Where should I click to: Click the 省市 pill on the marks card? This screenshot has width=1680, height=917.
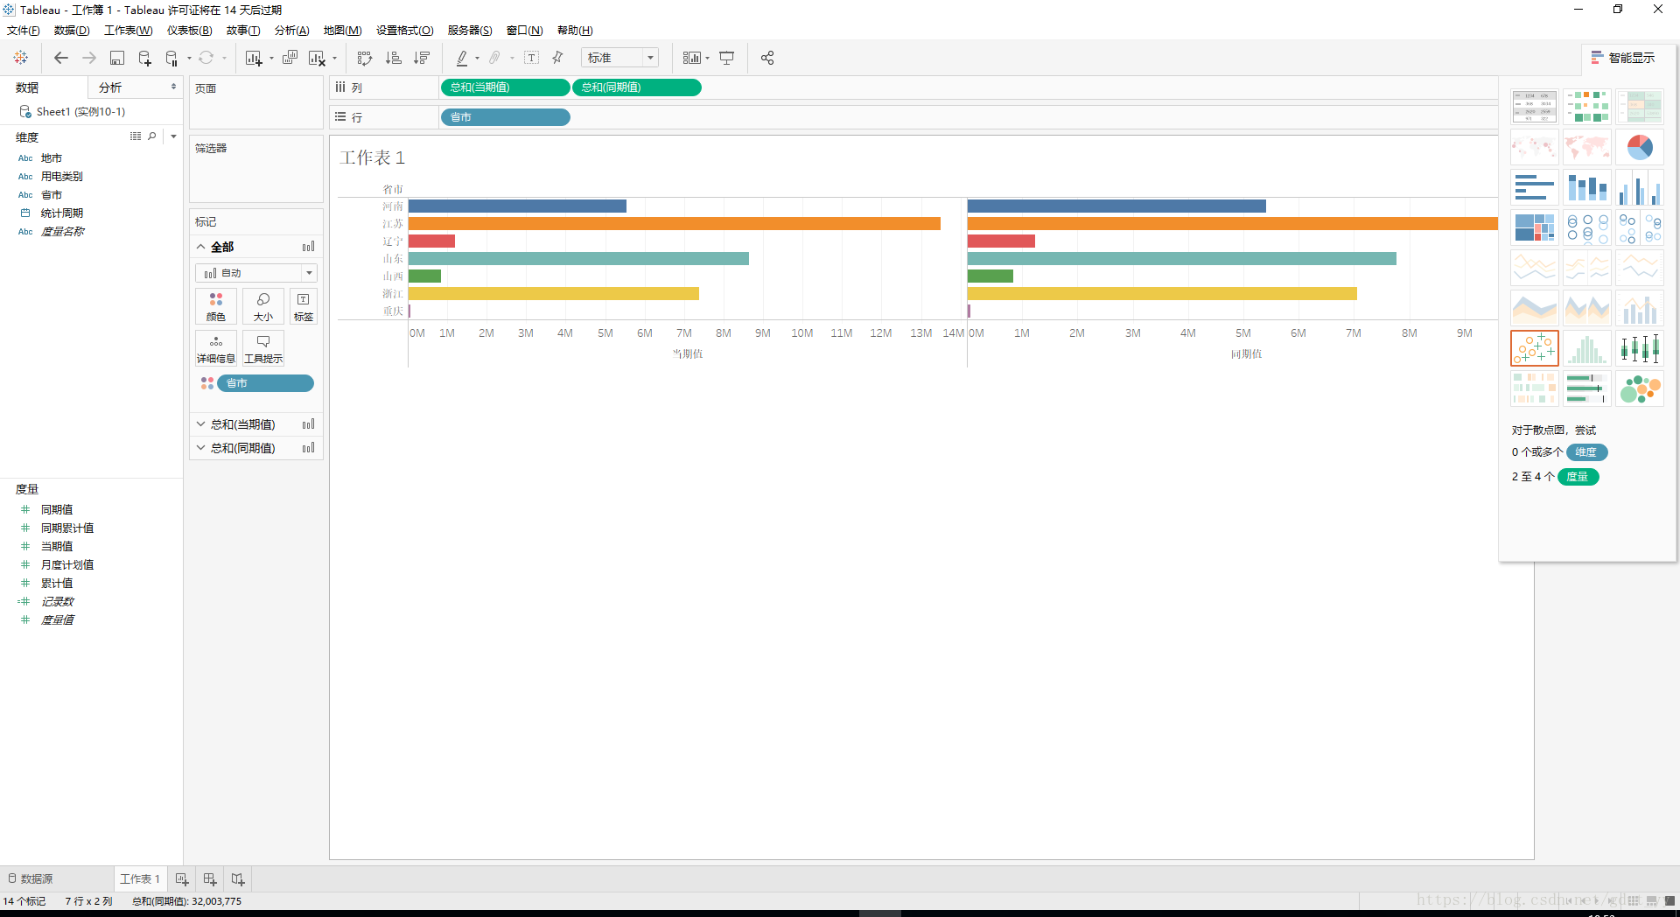click(x=265, y=383)
